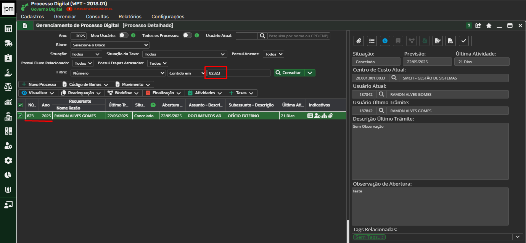Open the gear settings sidebar icon
Screen dimensions: 526x243
point(8,160)
